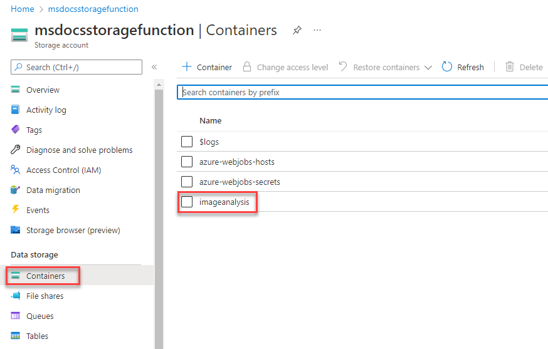Click the Data migration icon
The height and width of the screenshot is (349, 548).
tap(16, 190)
